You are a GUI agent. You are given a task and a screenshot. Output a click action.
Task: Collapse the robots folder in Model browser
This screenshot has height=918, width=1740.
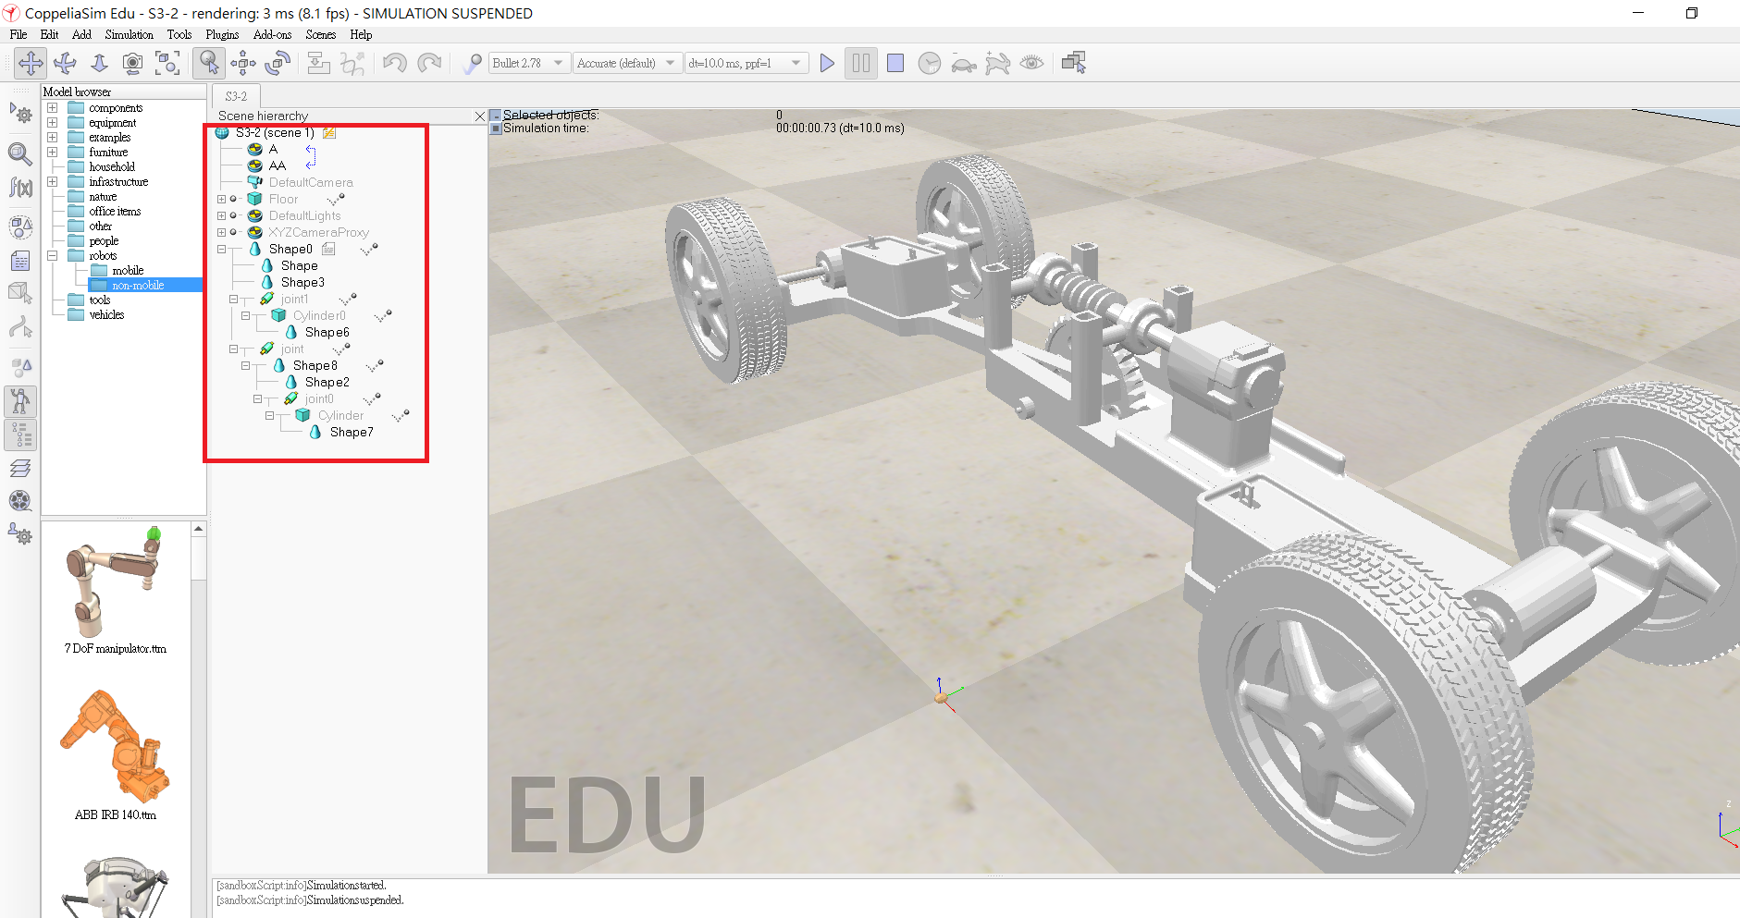pyautogui.click(x=53, y=256)
